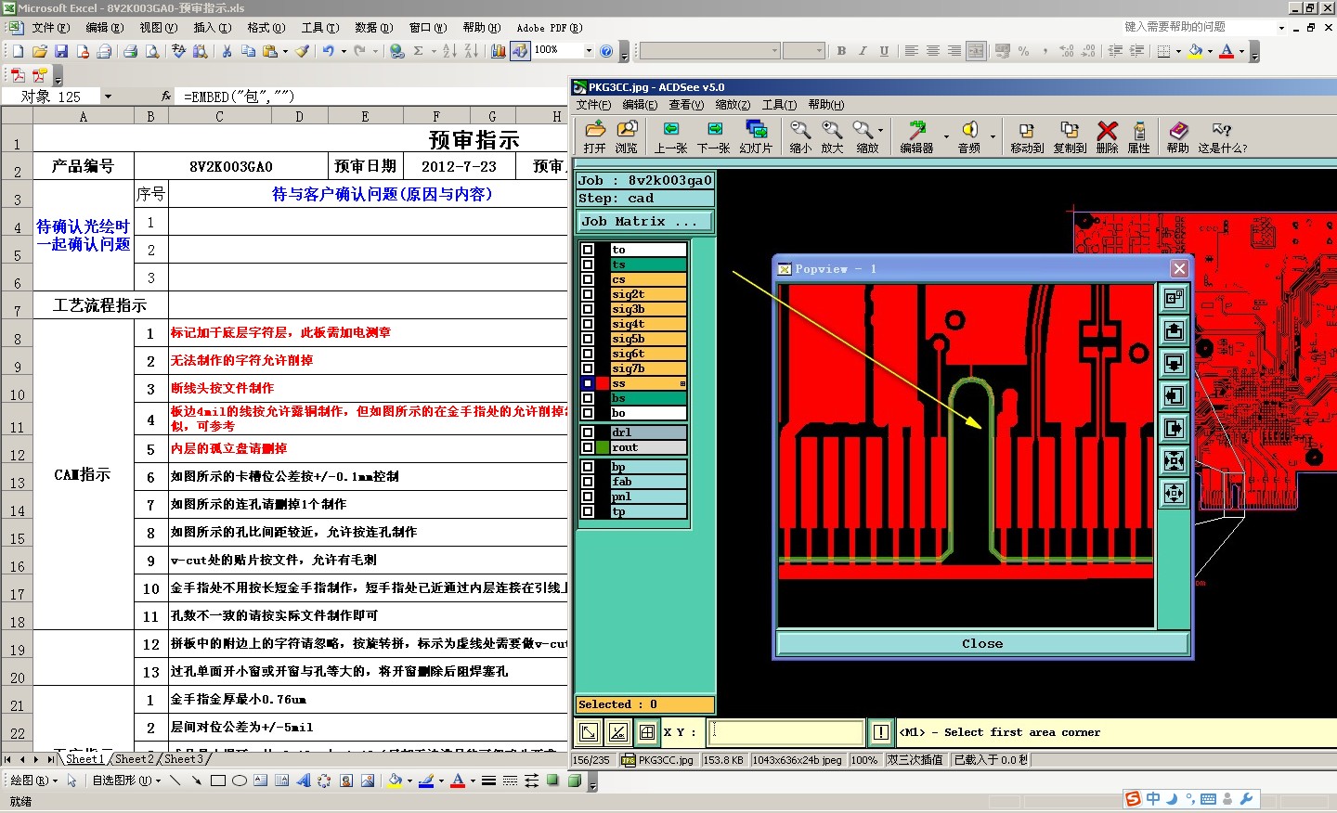Click ACDSee 删除 (Delete) red X button
This screenshot has height=813, width=1337.
(x=1107, y=136)
